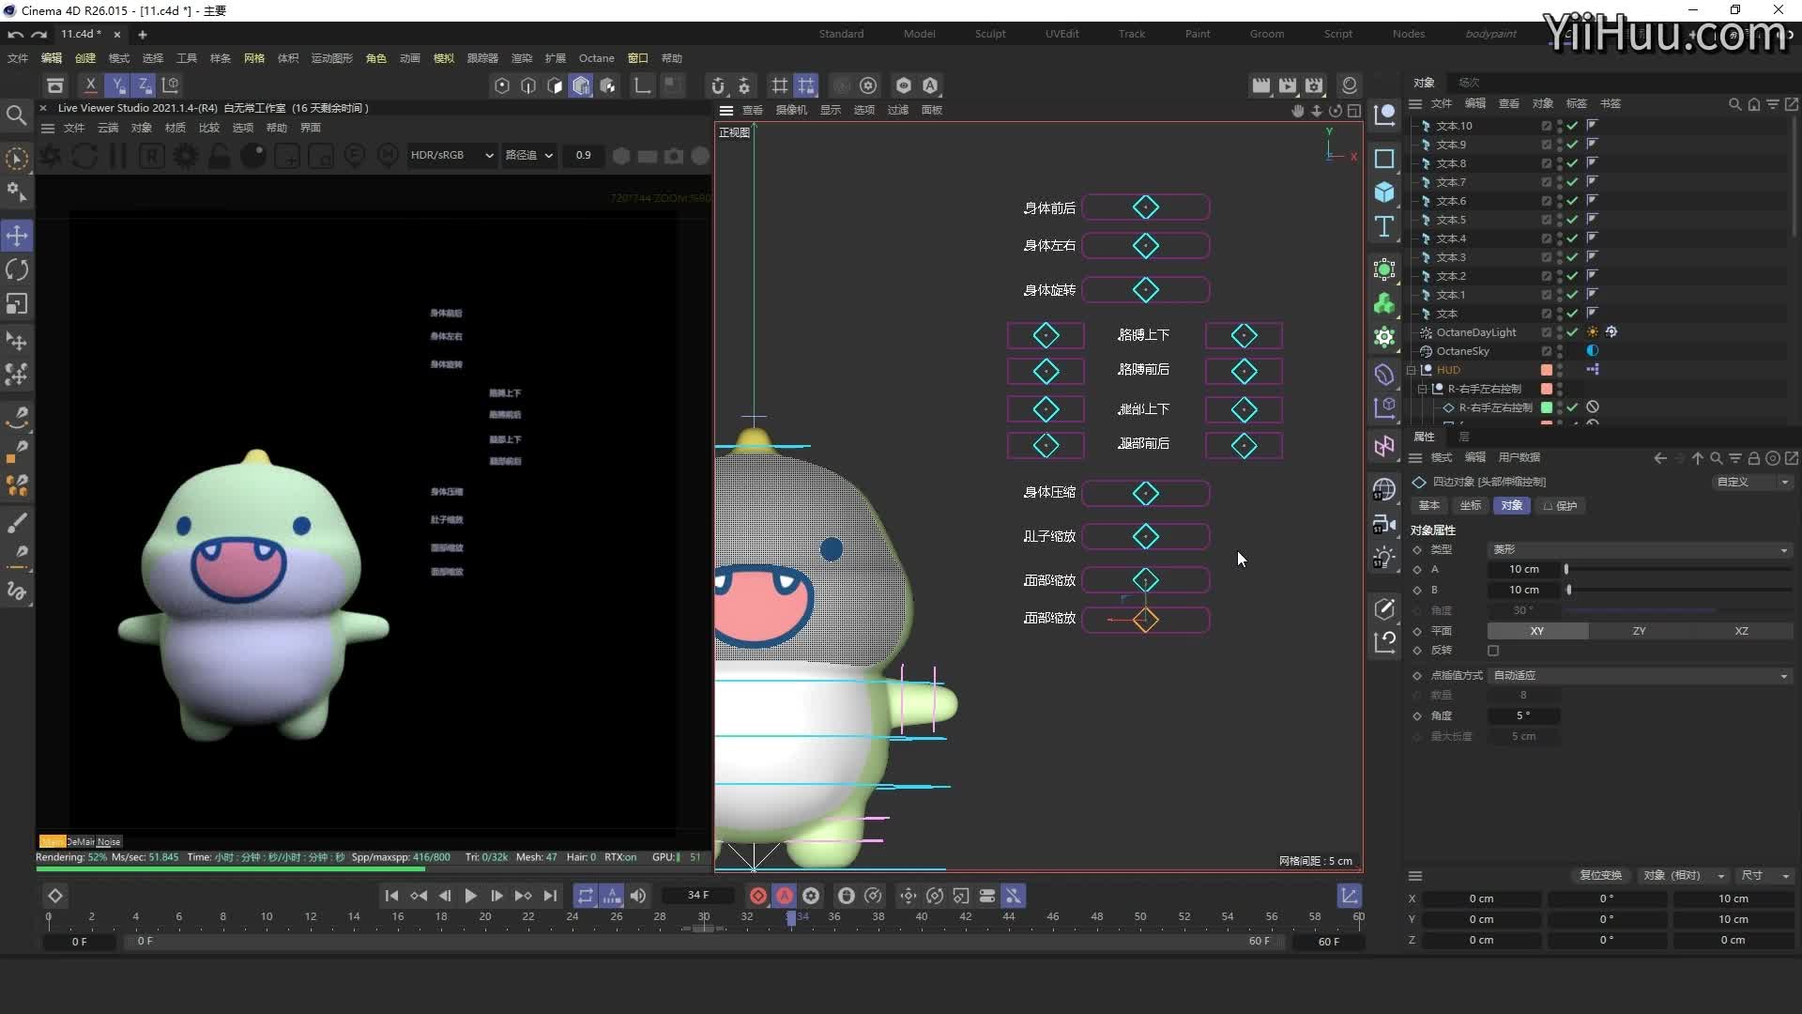1802x1014 pixels.
Task: Open 云端 menu in Live Viewer
Action: click(108, 128)
